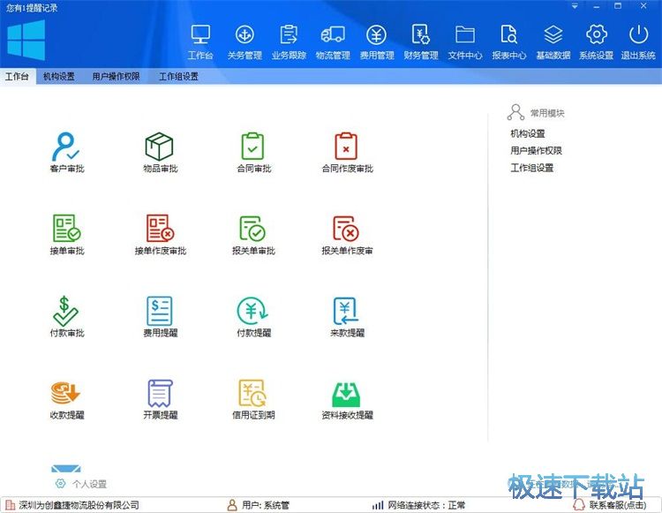Open 报关单审批 green icon

pos(252,229)
